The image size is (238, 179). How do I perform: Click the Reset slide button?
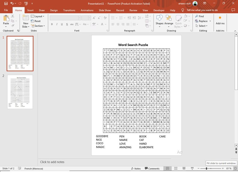coord(36,21)
